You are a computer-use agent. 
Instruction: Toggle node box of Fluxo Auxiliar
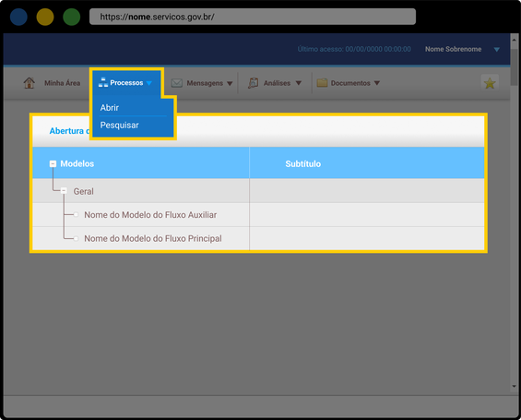coord(77,214)
